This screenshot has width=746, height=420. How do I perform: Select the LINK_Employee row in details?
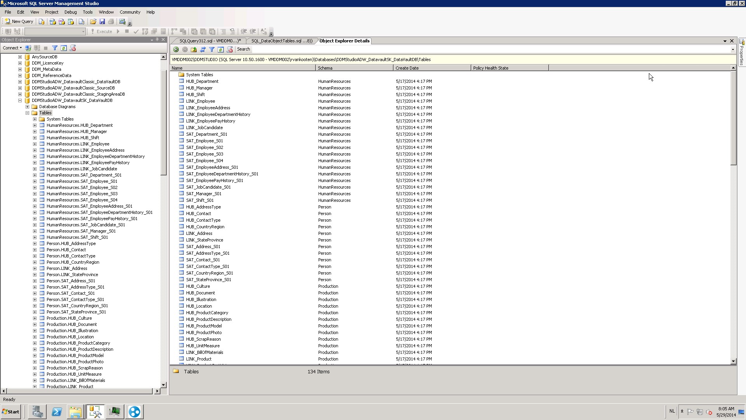(200, 101)
